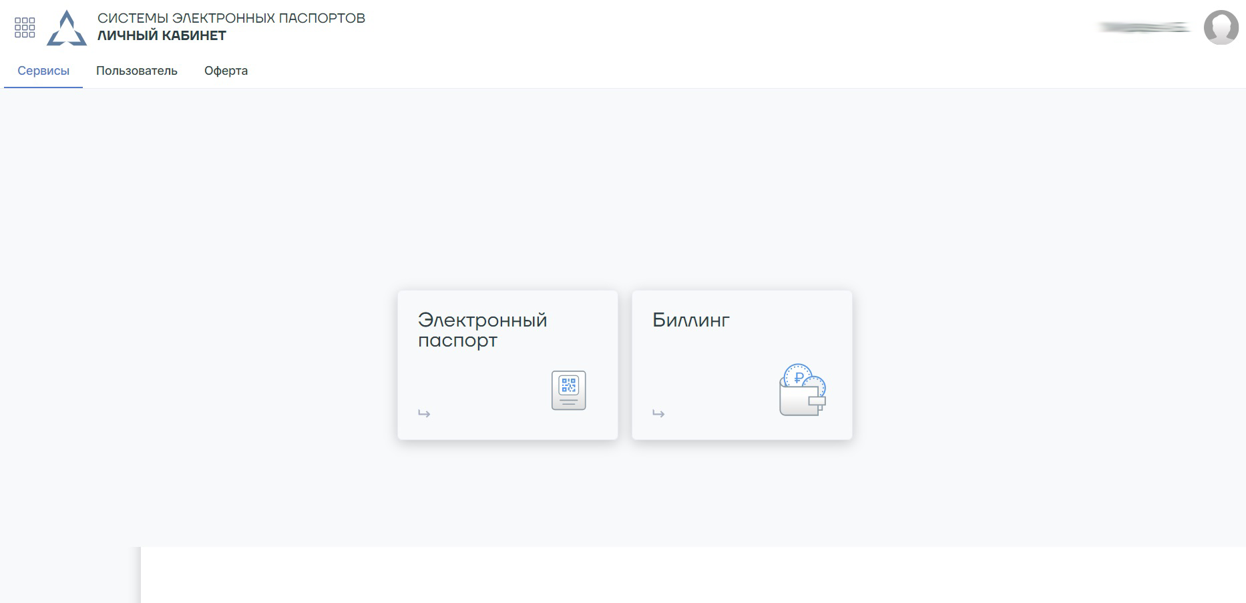Open the Электронный паспорт service title

pyautogui.click(x=482, y=330)
